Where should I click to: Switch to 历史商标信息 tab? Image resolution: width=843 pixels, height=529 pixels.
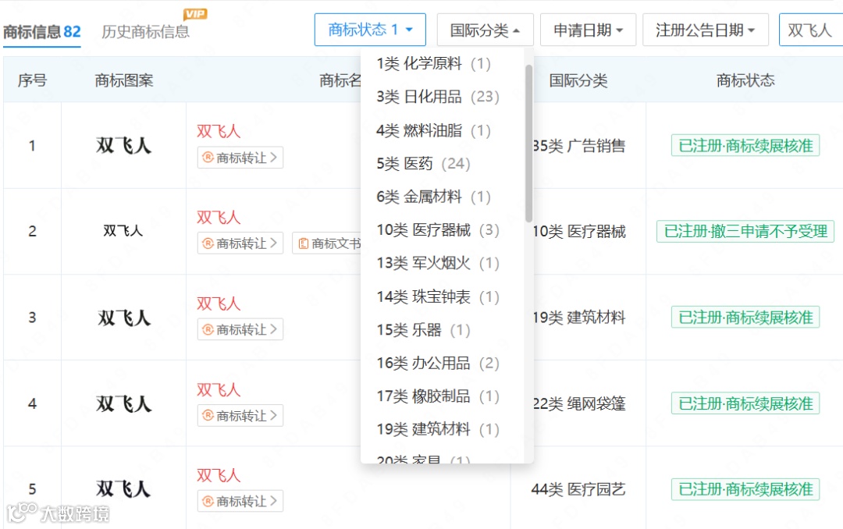[146, 32]
